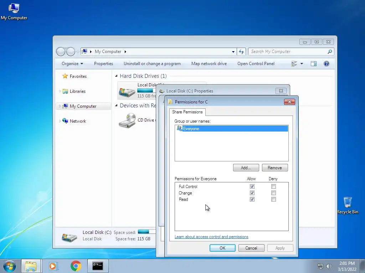Click Uninstall or change a program
This screenshot has width=365, height=273.
152,64
